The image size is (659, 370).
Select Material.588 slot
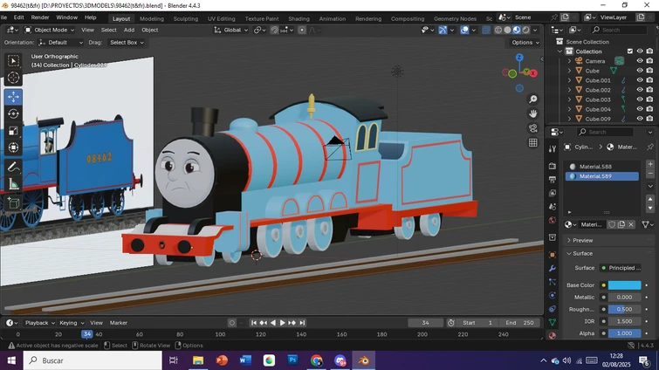[602, 167]
